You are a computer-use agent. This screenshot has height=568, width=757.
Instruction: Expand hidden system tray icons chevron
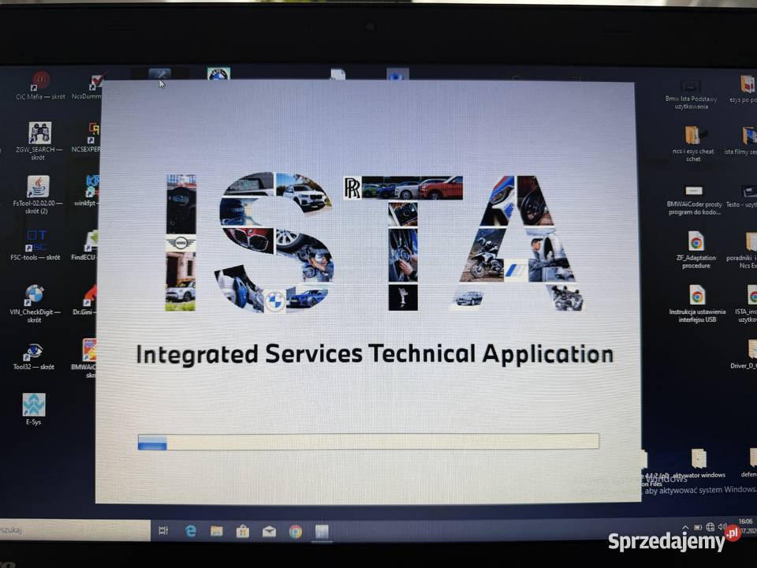click(x=685, y=528)
